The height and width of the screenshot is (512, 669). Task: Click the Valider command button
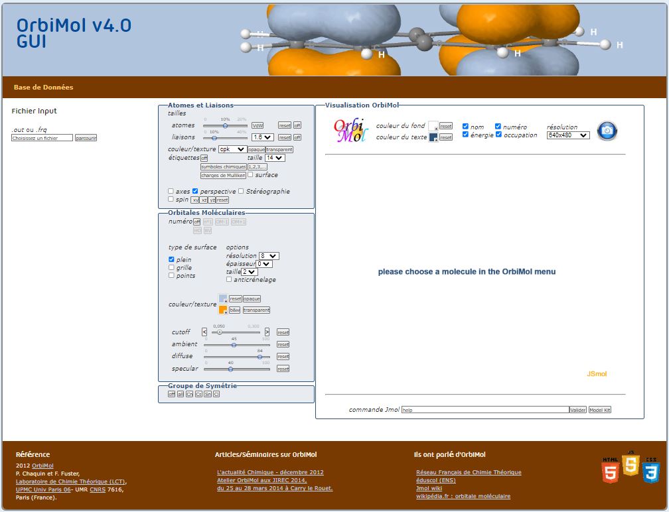pos(578,410)
